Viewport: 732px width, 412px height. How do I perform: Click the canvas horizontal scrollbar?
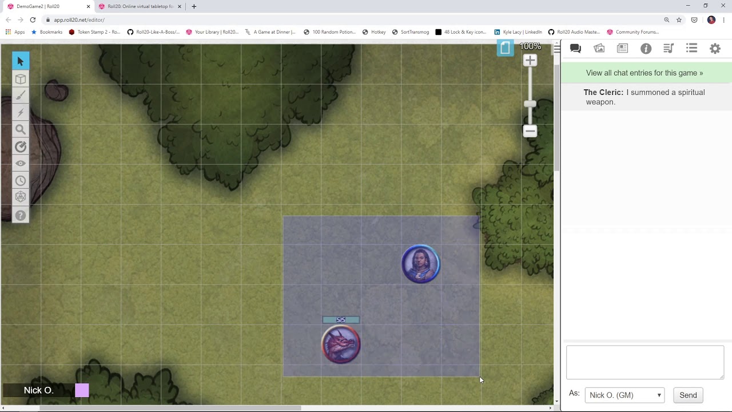(170, 408)
